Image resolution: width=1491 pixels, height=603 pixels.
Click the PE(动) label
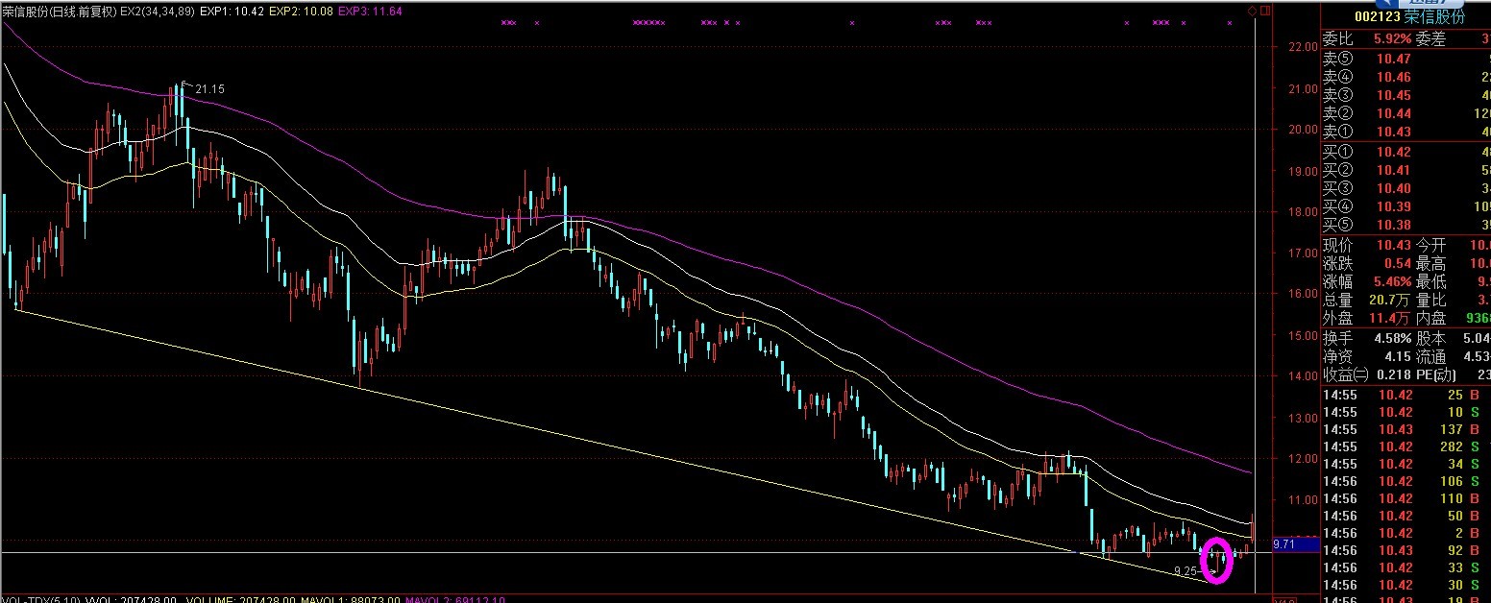coord(1437,375)
